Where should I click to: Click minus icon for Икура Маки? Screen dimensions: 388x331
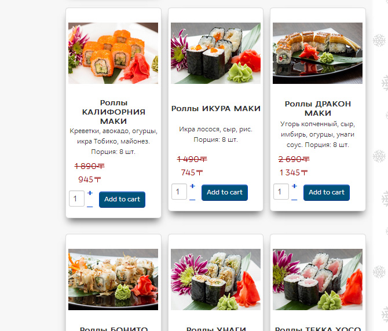(192, 200)
